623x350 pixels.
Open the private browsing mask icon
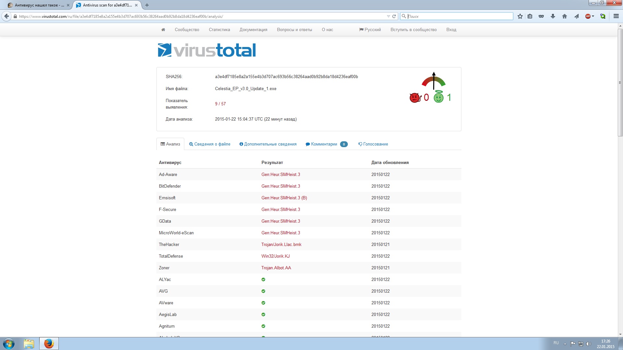click(x=541, y=16)
